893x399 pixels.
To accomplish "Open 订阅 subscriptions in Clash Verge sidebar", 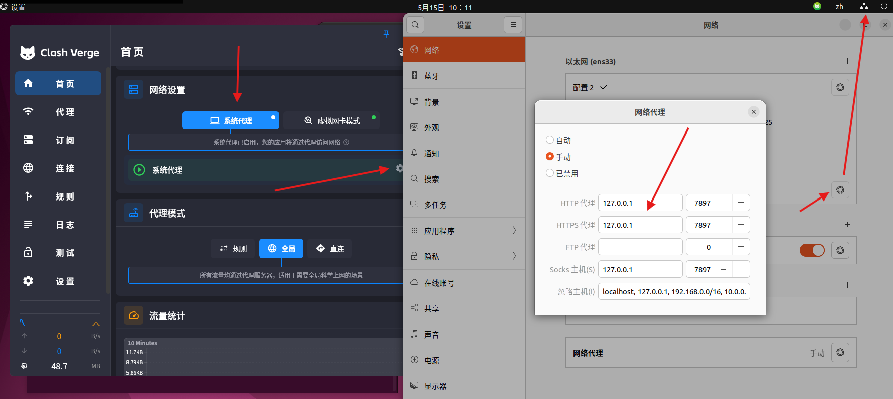I will coord(58,140).
